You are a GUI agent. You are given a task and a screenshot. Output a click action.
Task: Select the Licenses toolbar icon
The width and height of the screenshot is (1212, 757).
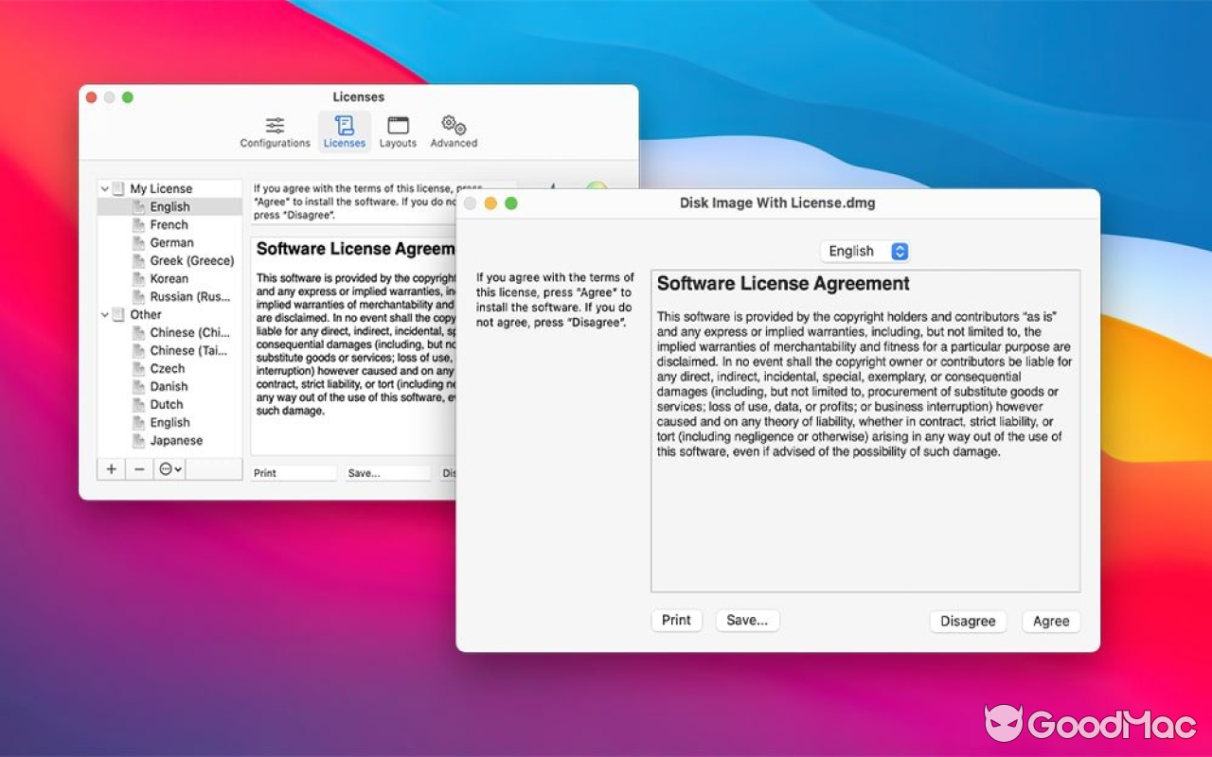[x=344, y=131]
